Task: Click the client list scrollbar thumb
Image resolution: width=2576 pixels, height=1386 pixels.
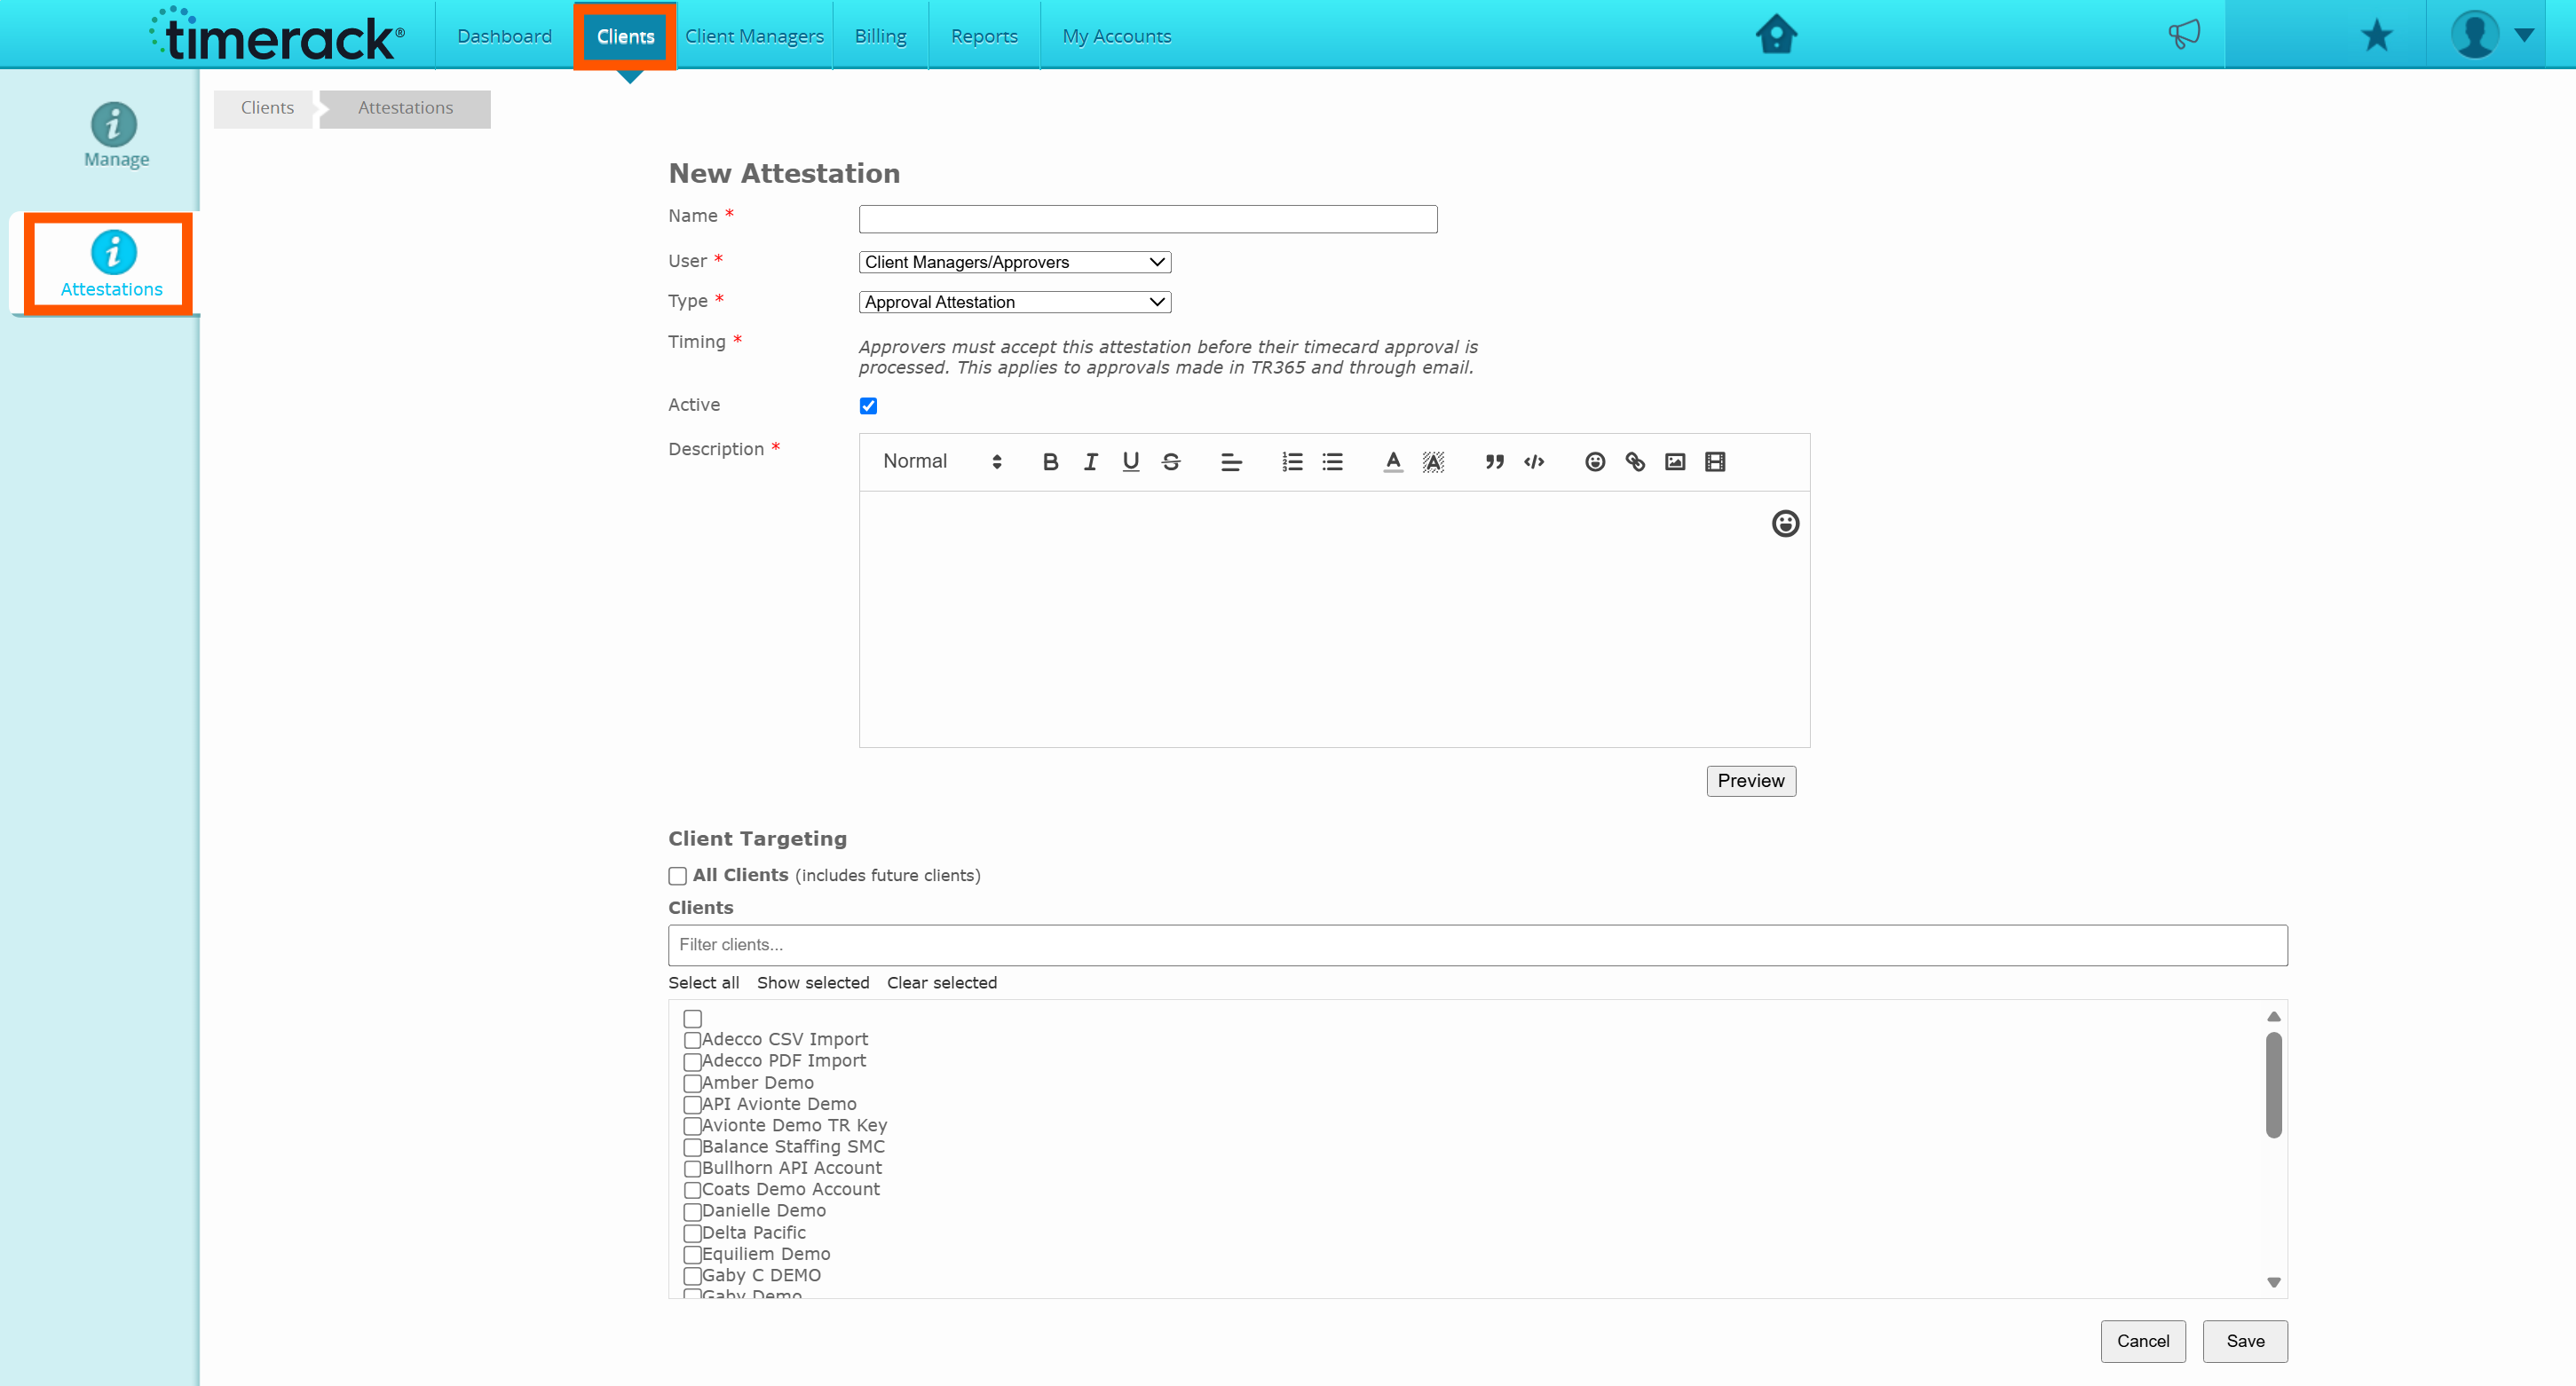Action: 2273,1084
